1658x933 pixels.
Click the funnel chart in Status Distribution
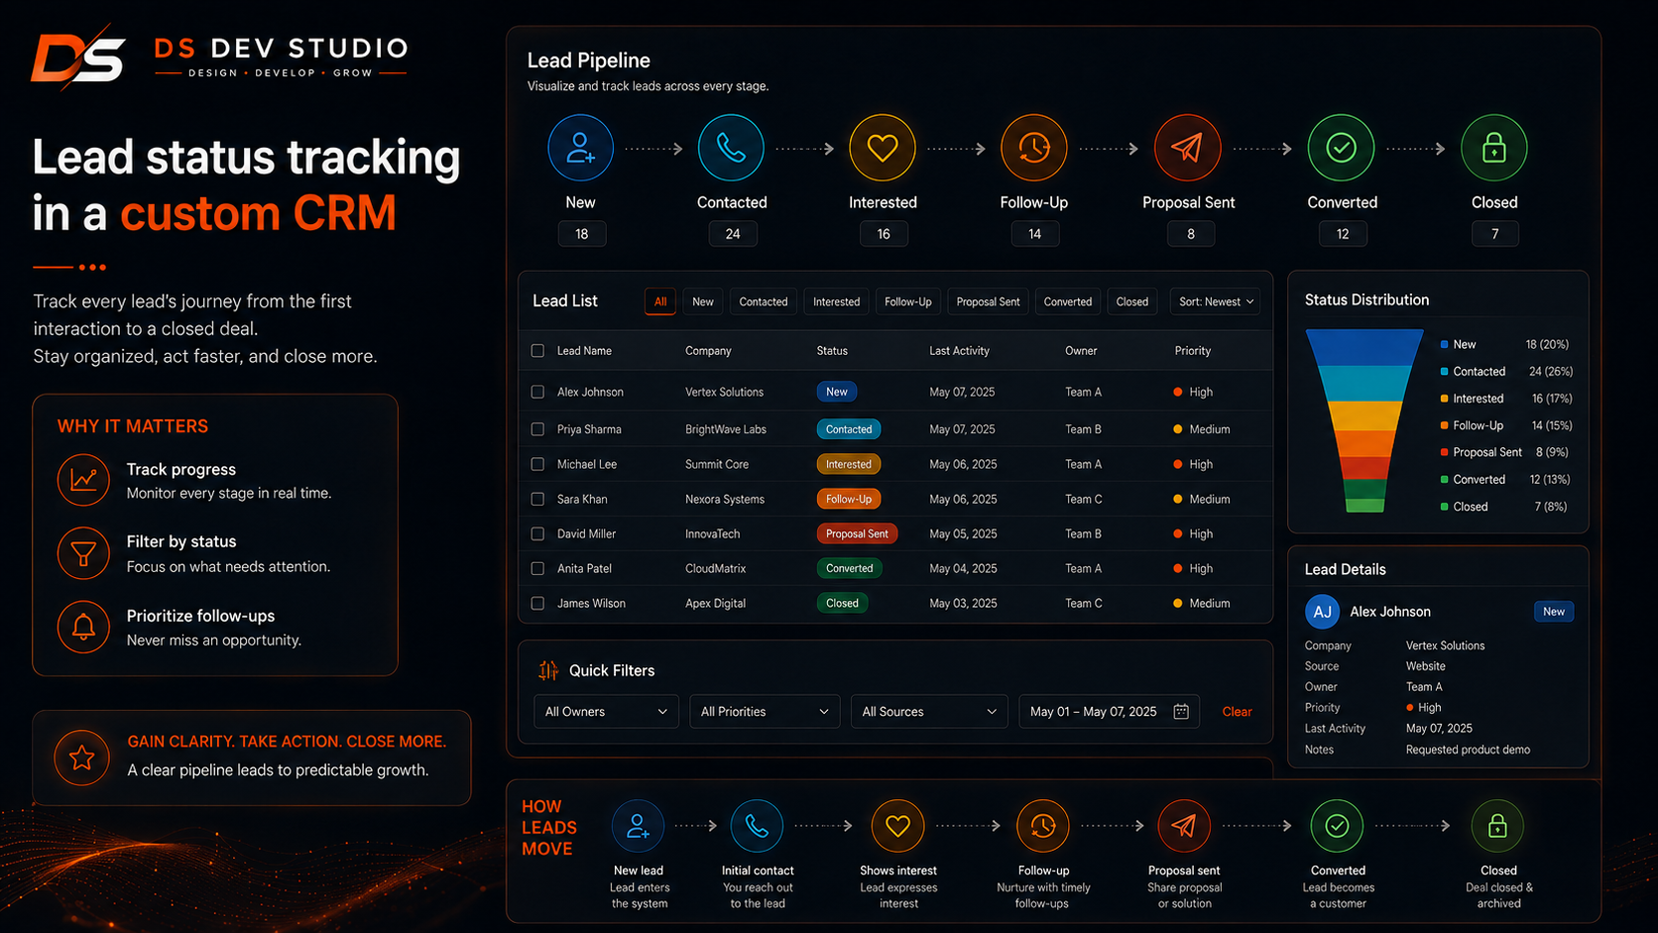tap(1364, 420)
